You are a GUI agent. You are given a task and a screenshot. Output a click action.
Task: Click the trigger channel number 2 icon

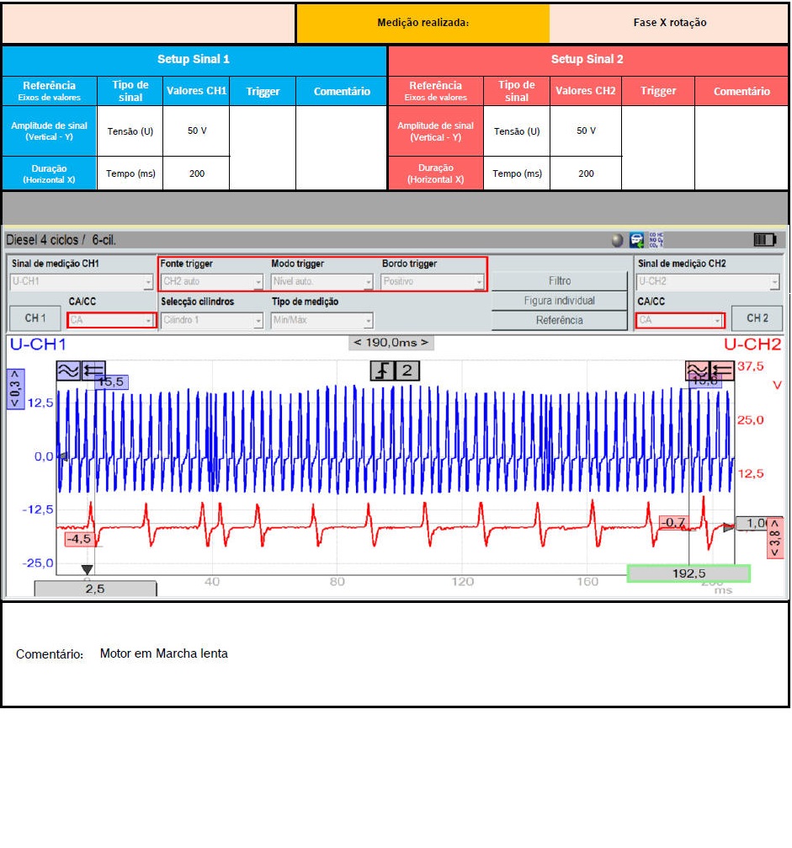[407, 371]
